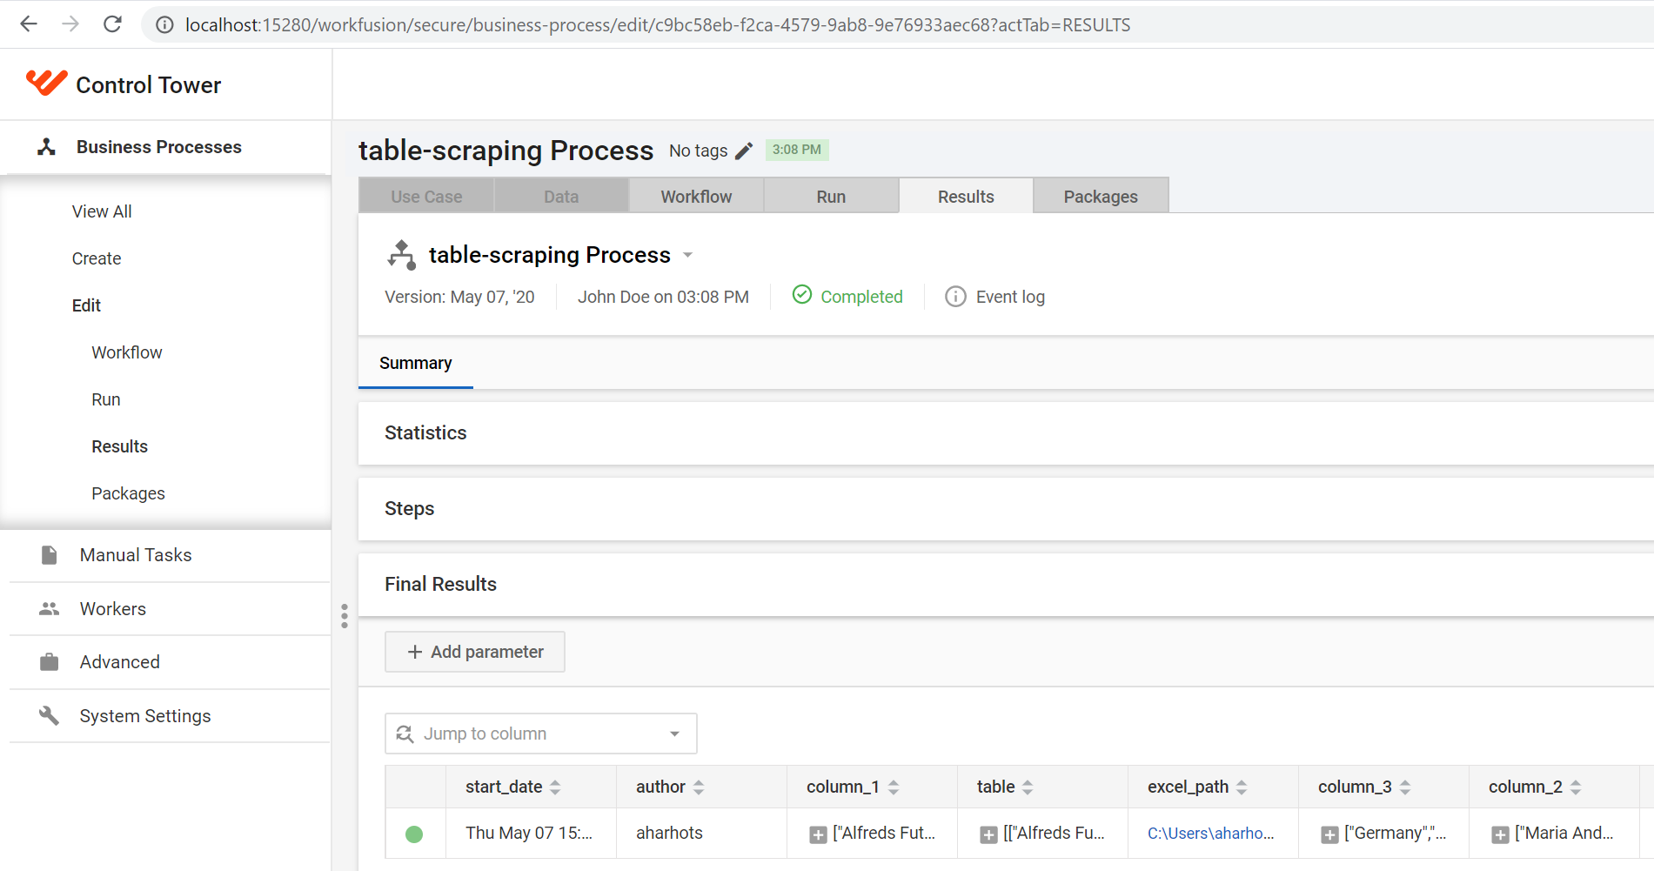This screenshot has width=1654, height=871.
Task: Sort by column_2 arrows
Action: tap(1576, 787)
